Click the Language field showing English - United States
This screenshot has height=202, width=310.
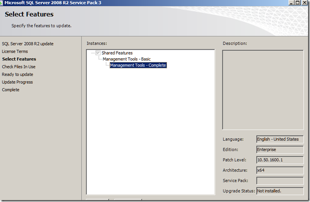[280, 139]
